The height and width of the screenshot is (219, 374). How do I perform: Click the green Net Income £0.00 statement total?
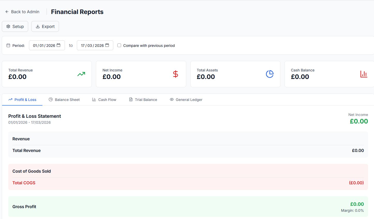359,121
